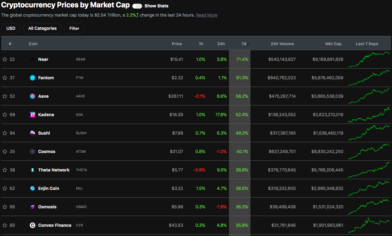Star the Kadena row
The height and width of the screenshot is (236, 392).
click(x=5, y=115)
